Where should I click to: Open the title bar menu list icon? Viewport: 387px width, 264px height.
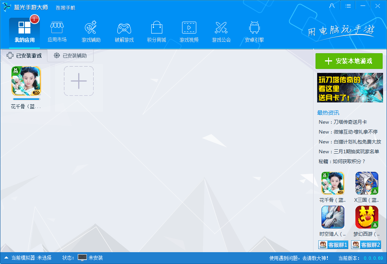coord(348,6)
